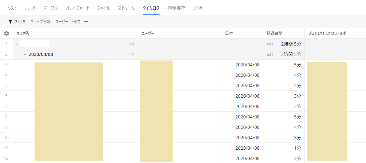Click the filter funnel icon

(10, 22)
